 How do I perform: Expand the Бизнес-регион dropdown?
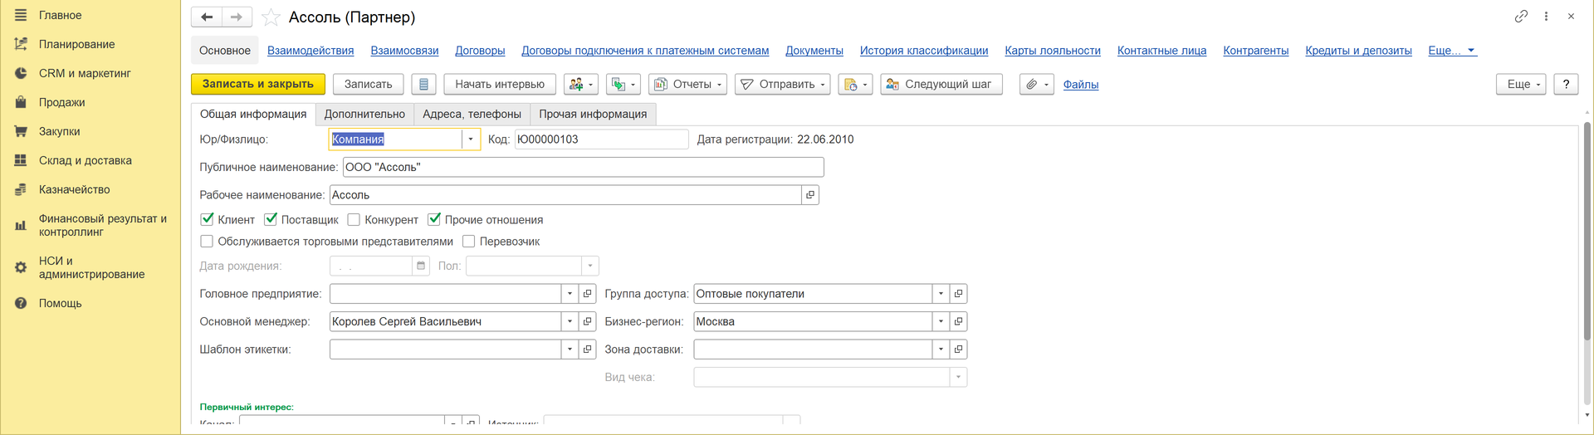941,321
